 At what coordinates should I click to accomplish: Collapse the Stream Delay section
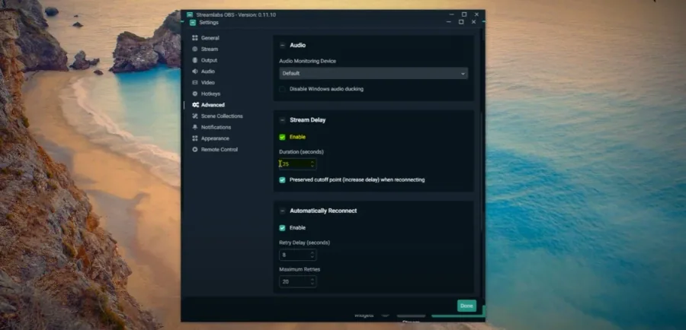282,120
